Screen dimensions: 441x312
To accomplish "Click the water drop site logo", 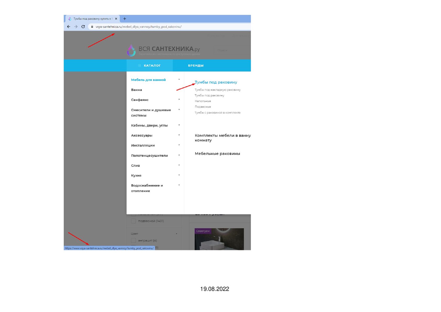I will pos(131,50).
